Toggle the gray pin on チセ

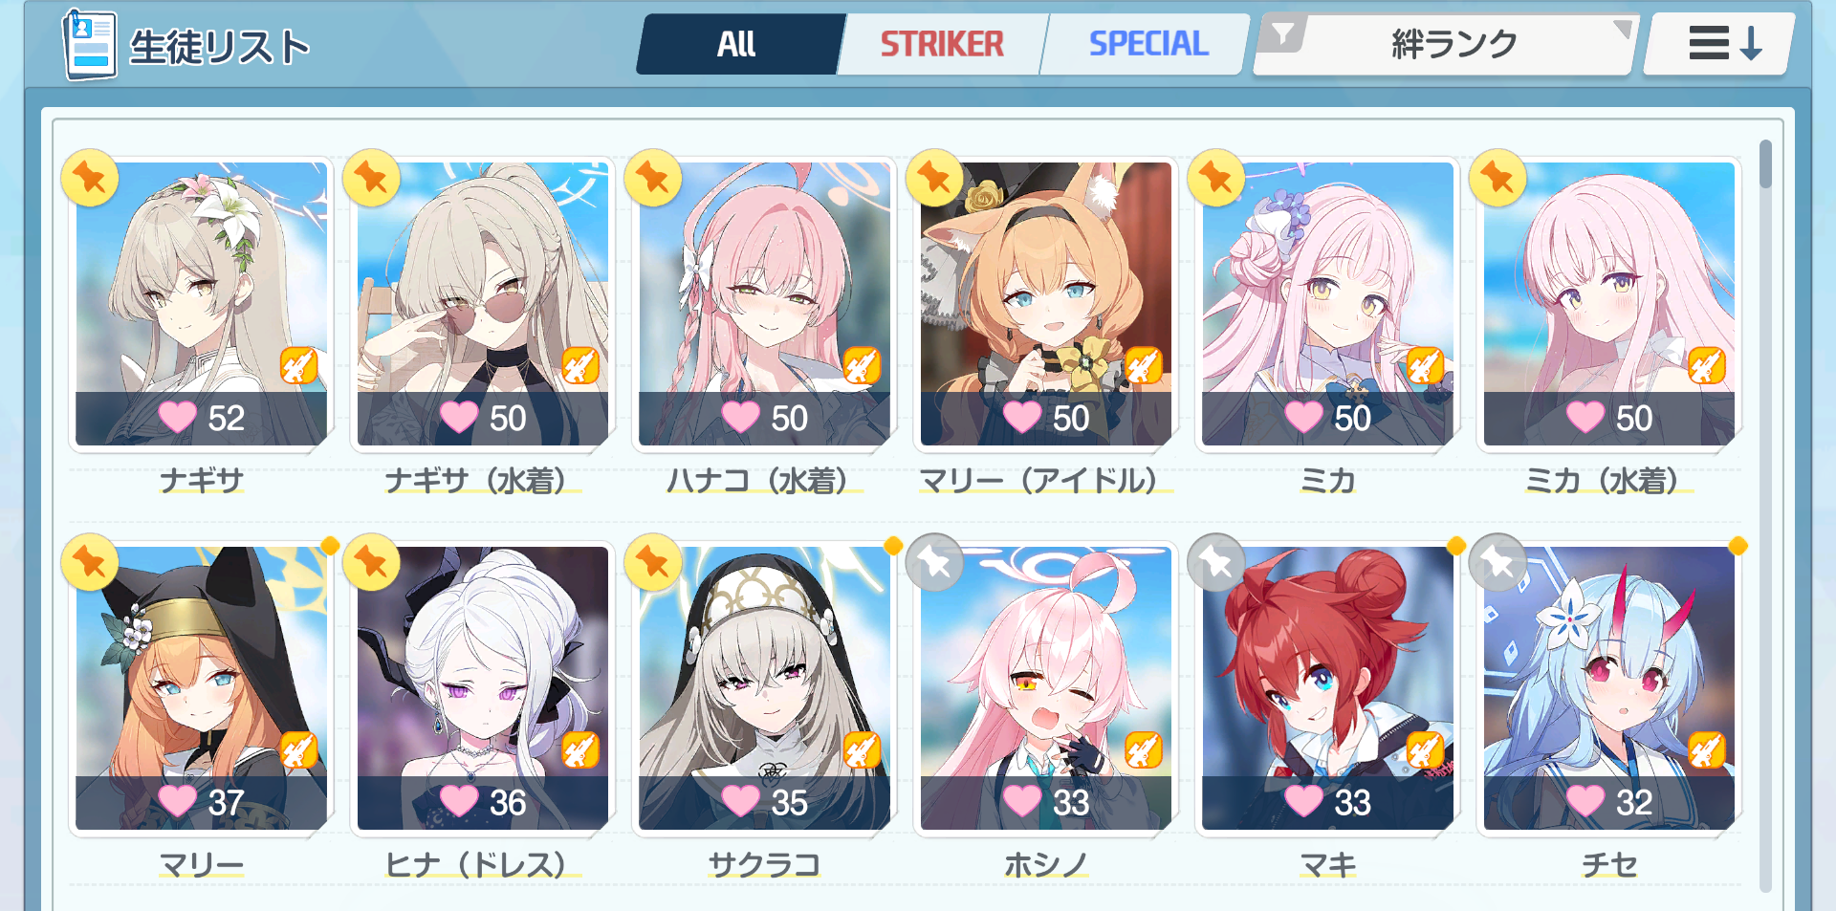pyautogui.click(x=1497, y=562)
